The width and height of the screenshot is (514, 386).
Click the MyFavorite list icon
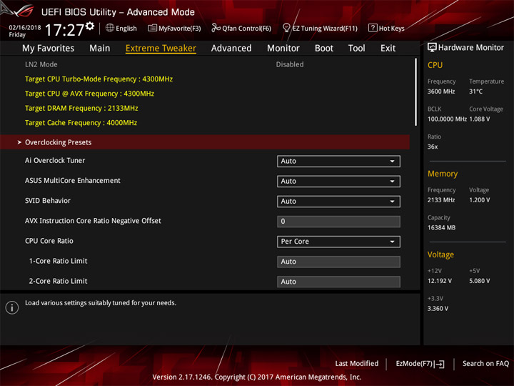[152, 28]
